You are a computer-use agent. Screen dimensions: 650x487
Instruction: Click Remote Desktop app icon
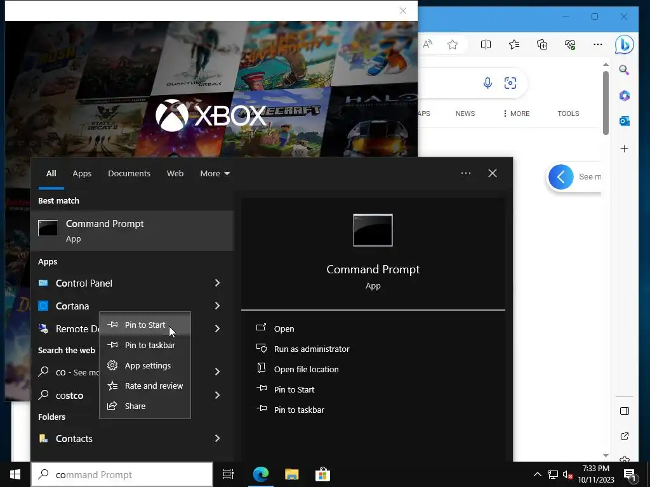pyautogui.click(x=43, y=328)
